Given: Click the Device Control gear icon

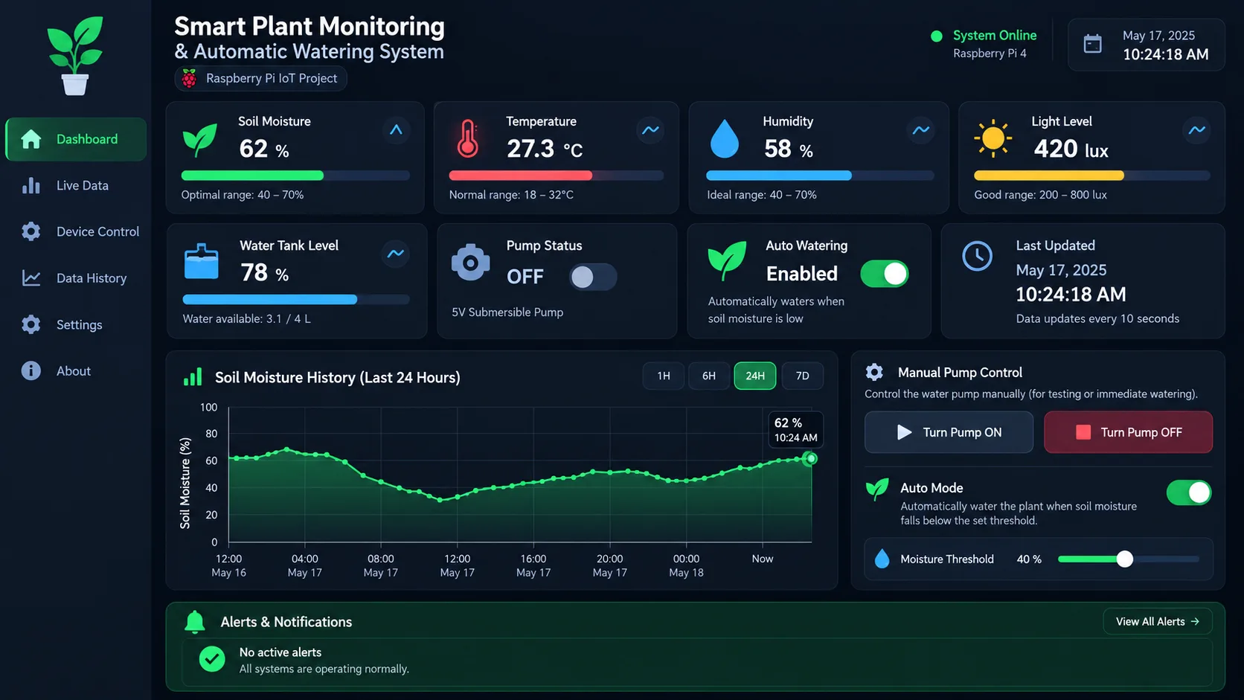Looking at the screenshot, I should click(x=31, y=231).
